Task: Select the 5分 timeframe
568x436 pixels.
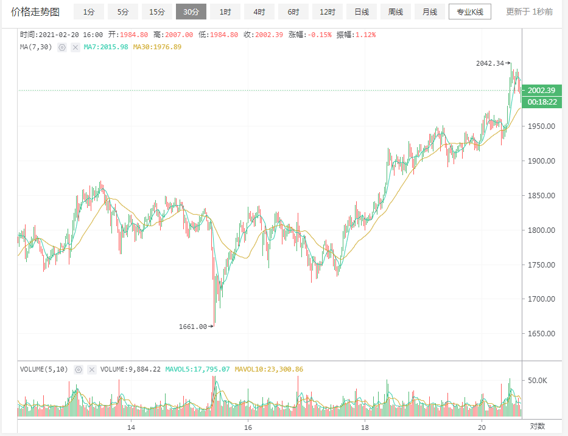Action: (x=123, y=12)
